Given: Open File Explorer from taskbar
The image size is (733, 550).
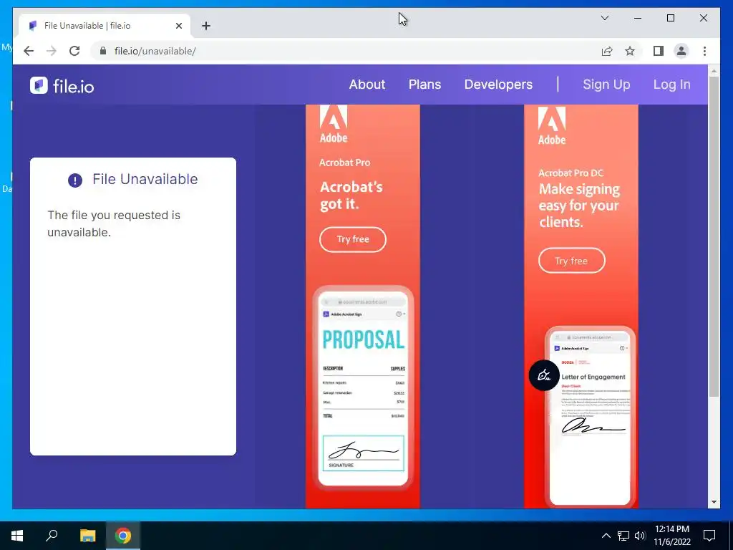Looking at the screenshot, I should point(87,536).
